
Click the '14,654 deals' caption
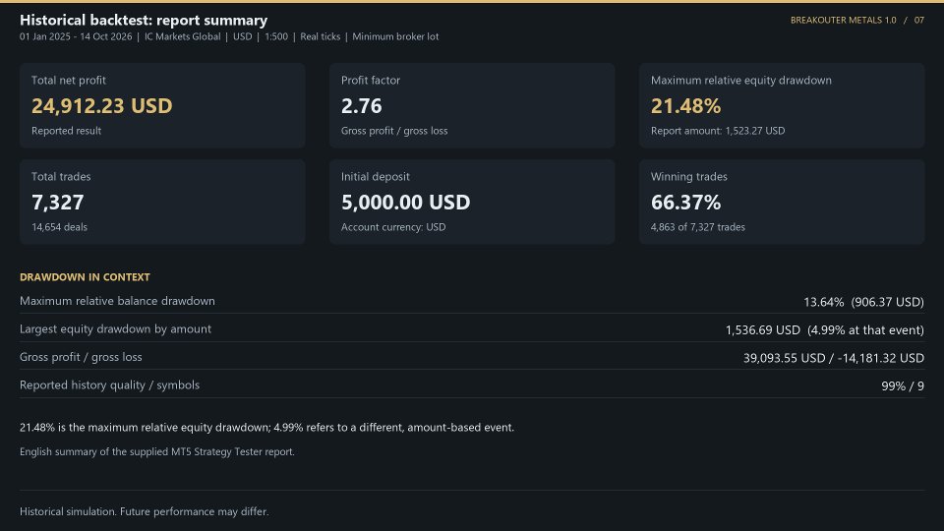59,227
